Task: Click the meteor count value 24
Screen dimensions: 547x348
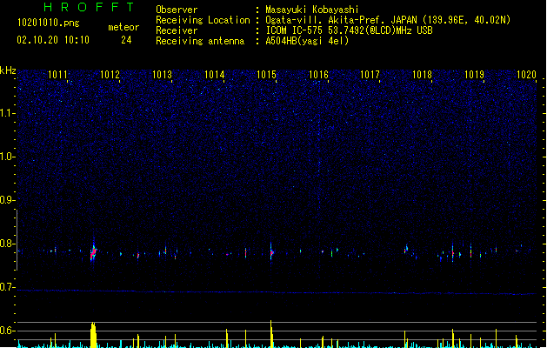Action: (x=126, y=40)
